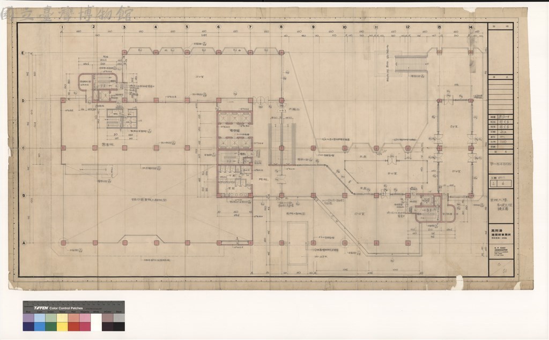Select the dark green color patch
Viewport: 549px width, 340px height.
(x=51, y=327)
